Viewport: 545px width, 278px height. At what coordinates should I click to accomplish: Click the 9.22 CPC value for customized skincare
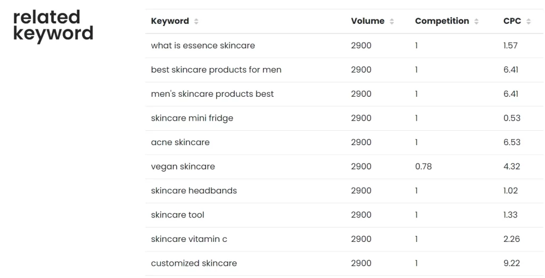(x=511, y=263)
